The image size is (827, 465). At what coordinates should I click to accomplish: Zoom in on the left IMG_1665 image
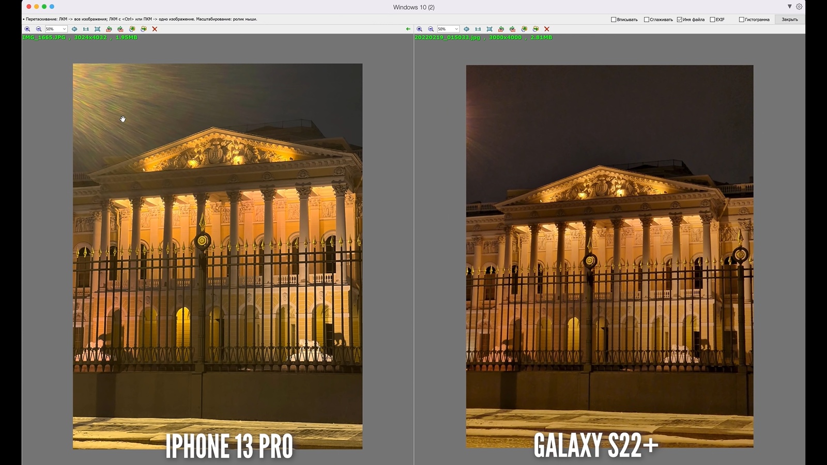[x=27, y=29]
